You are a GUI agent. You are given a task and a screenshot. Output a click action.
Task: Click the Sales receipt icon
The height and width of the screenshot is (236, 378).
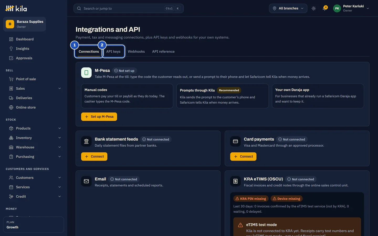(11, 88)
